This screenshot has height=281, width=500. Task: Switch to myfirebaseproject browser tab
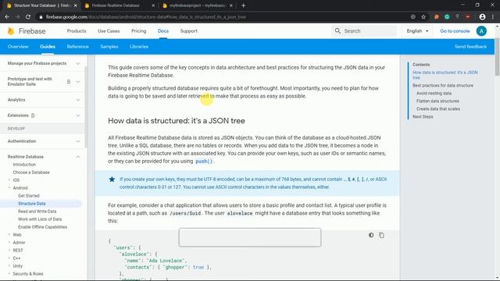(x=198, y=5)
